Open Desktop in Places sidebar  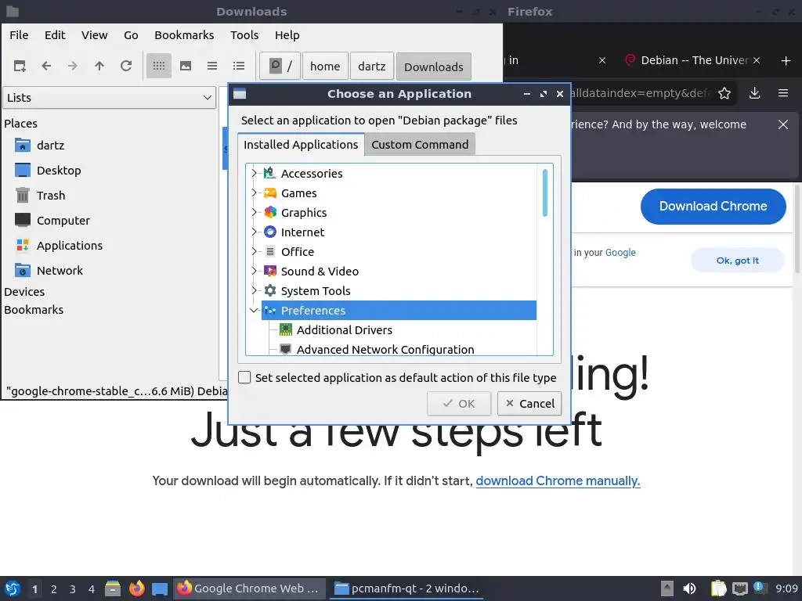coord(58,171)
